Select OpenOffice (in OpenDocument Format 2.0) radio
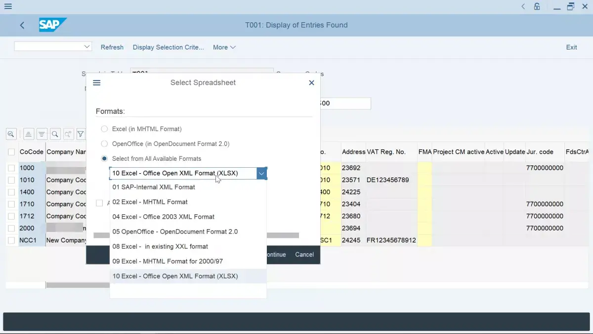The image size is (593, 334). pyautogui.click(x=104, y=143)
